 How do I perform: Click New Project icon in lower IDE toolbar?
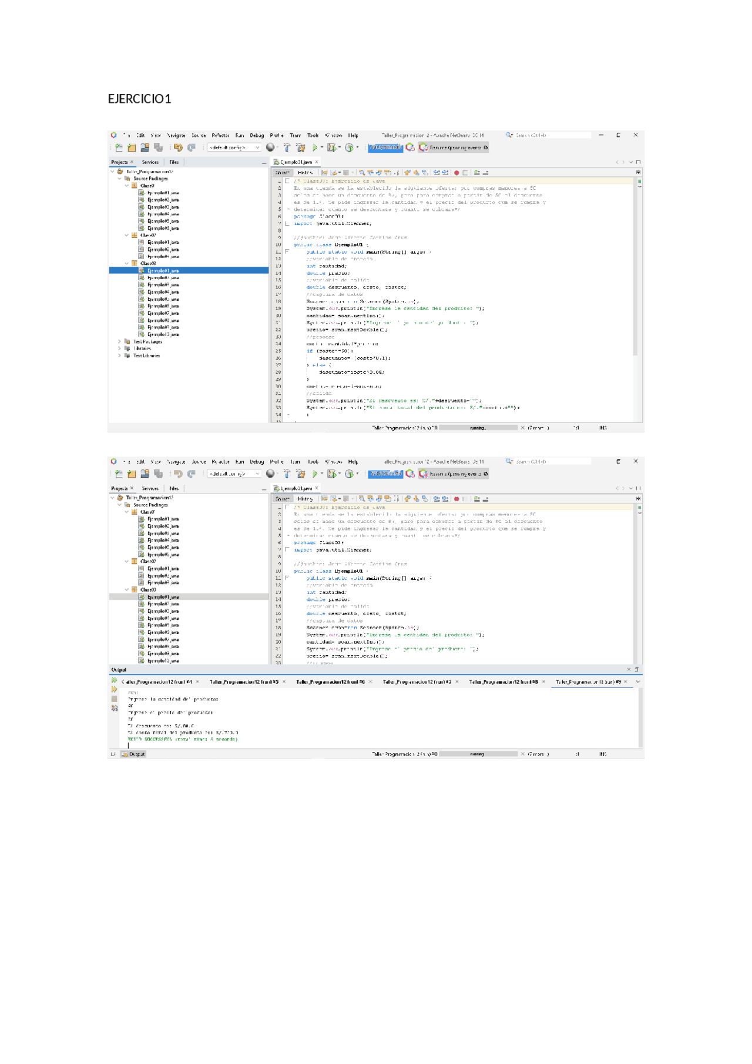pos(132,474)
